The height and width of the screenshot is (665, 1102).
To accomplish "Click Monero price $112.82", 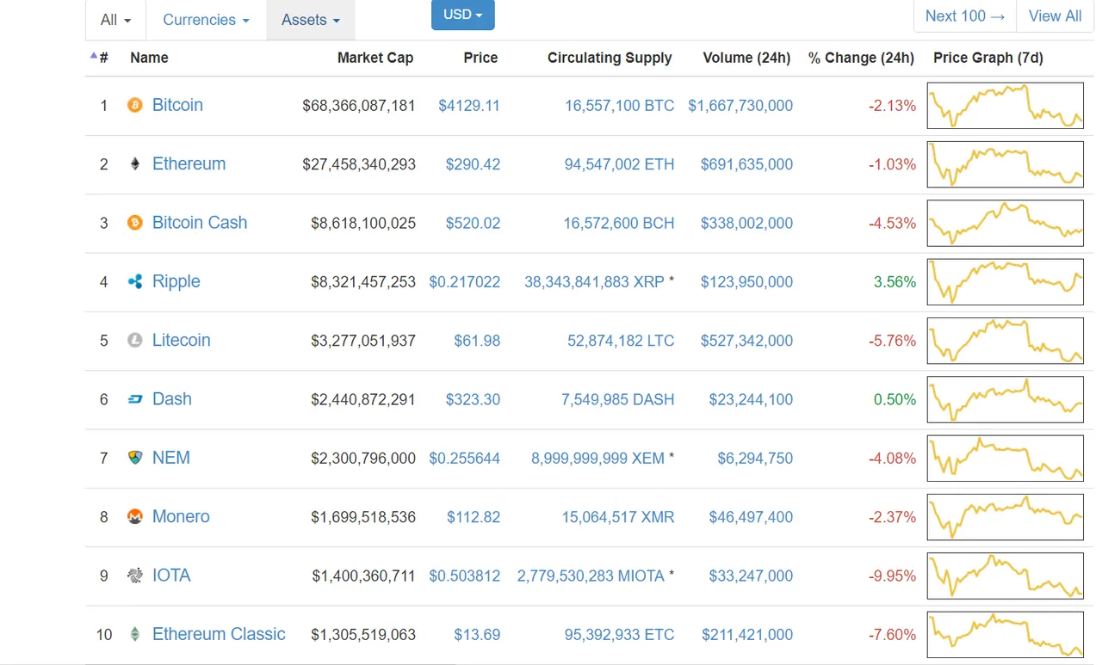I will [x=474, y=517].
